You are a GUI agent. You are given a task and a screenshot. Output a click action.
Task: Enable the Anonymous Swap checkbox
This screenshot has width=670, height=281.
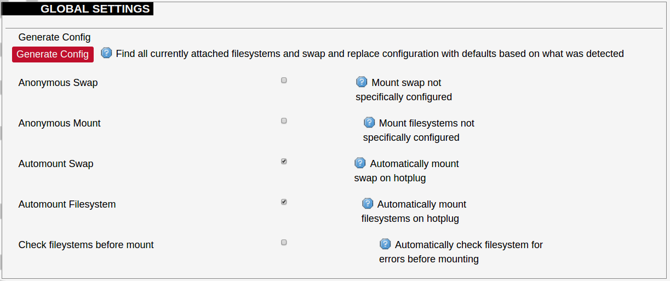click(x=284, y=81)
